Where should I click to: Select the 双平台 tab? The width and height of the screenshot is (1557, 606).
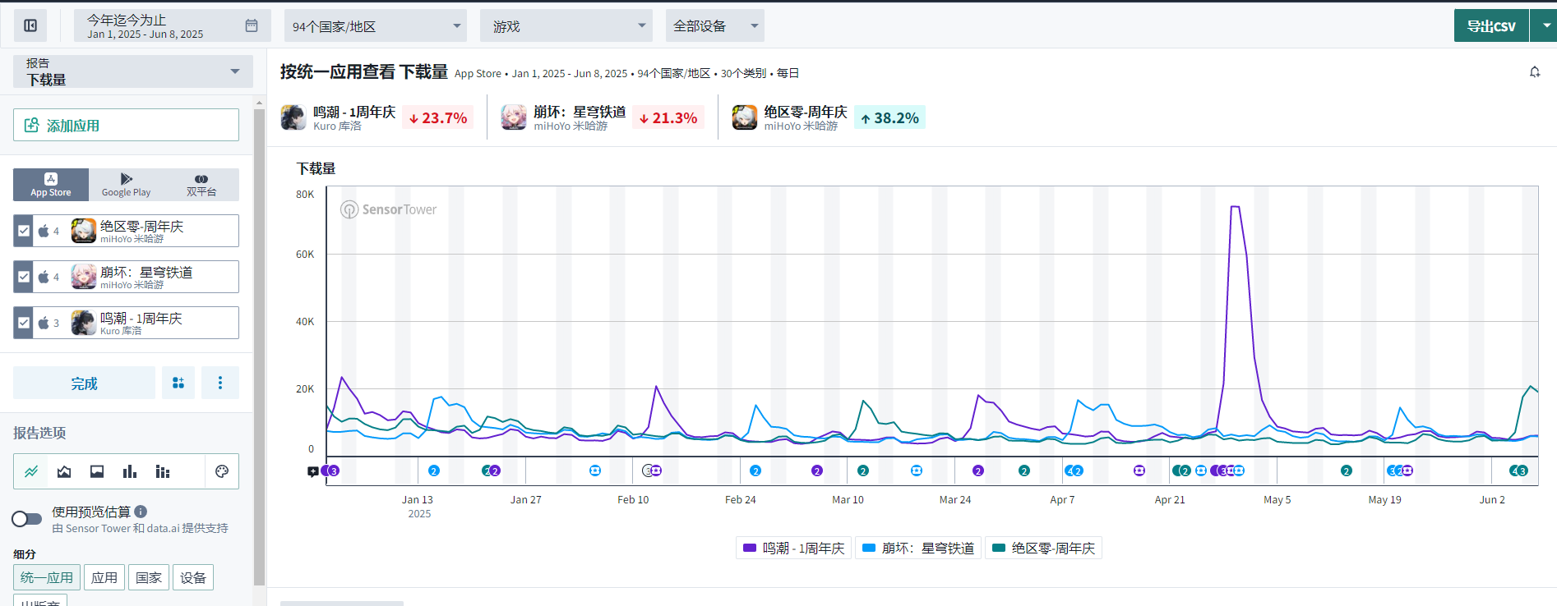pyautogui.click(x=201, y=185)
